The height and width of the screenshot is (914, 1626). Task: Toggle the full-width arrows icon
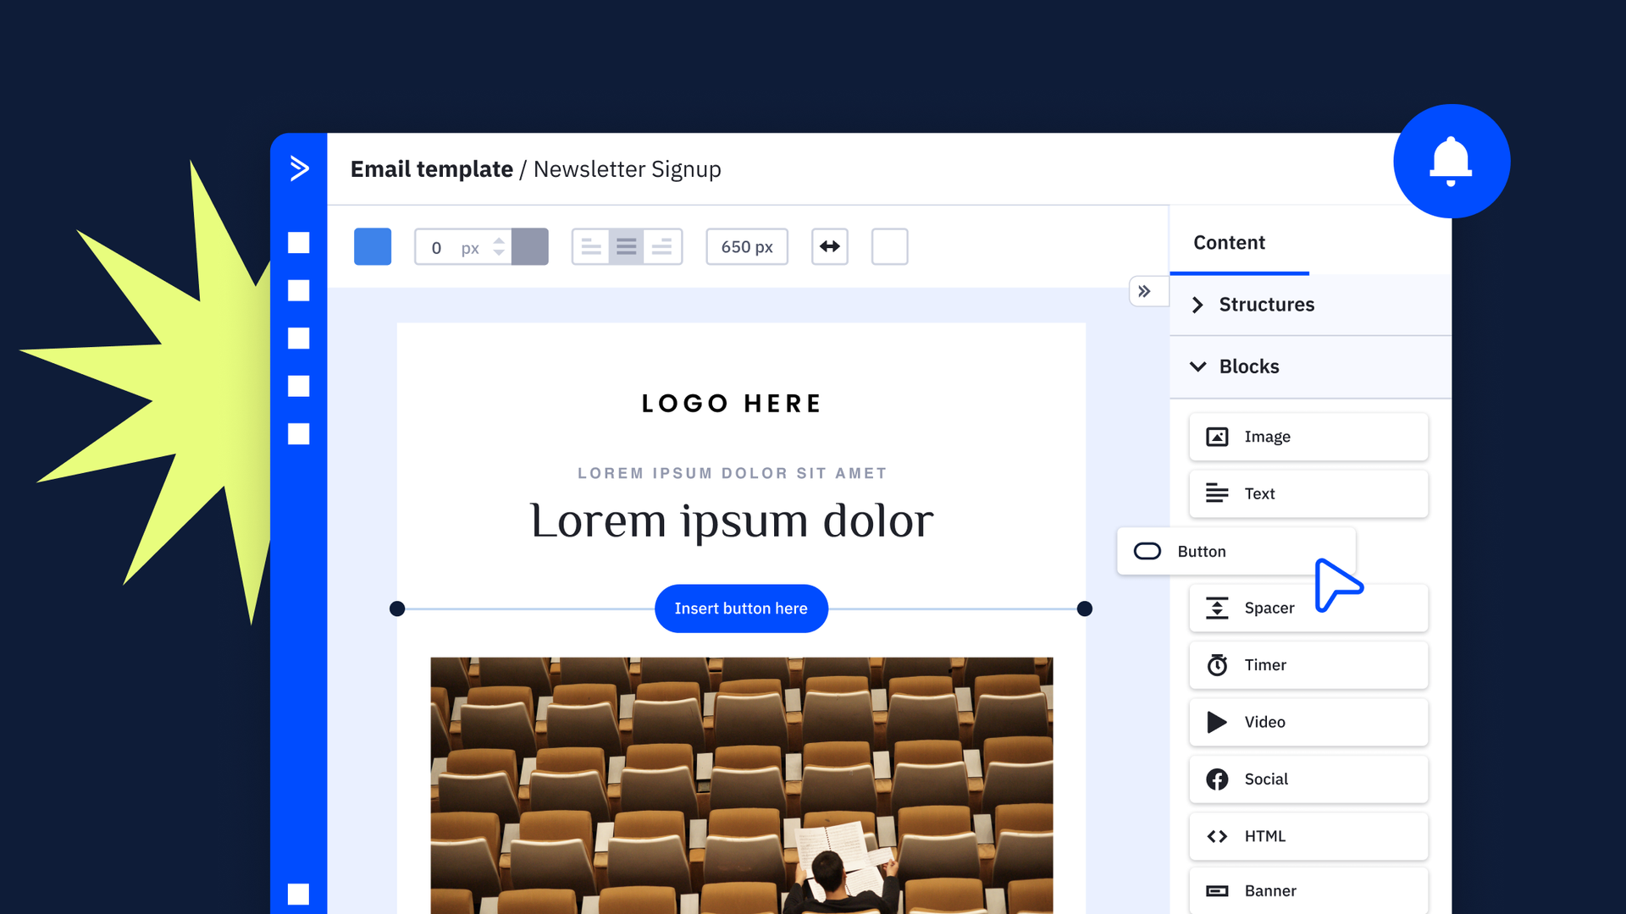[829, 246]
